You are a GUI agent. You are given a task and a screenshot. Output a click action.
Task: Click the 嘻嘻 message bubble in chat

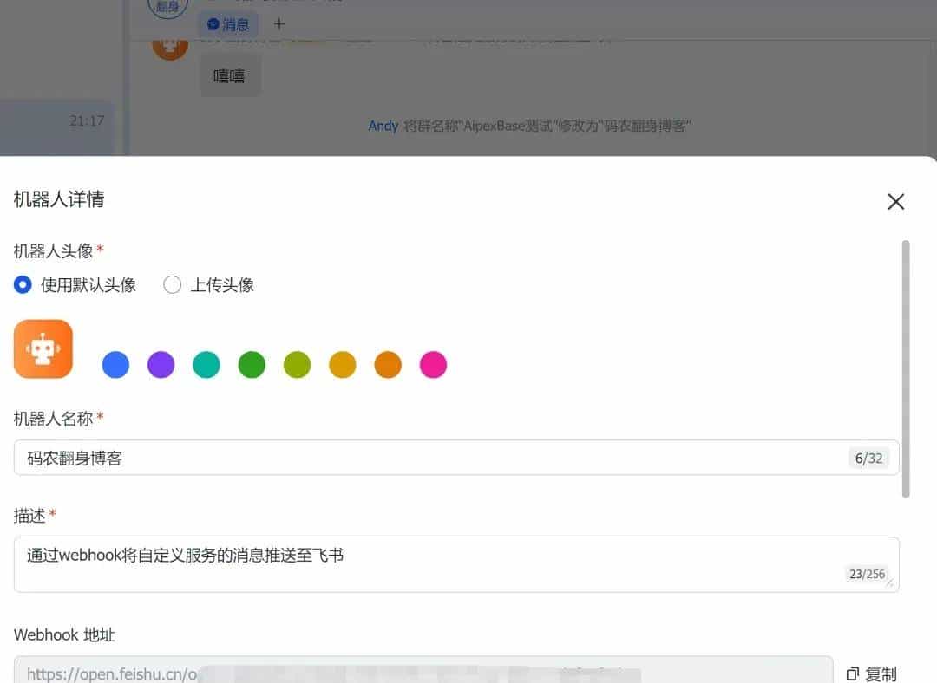[x=231, y=75]
